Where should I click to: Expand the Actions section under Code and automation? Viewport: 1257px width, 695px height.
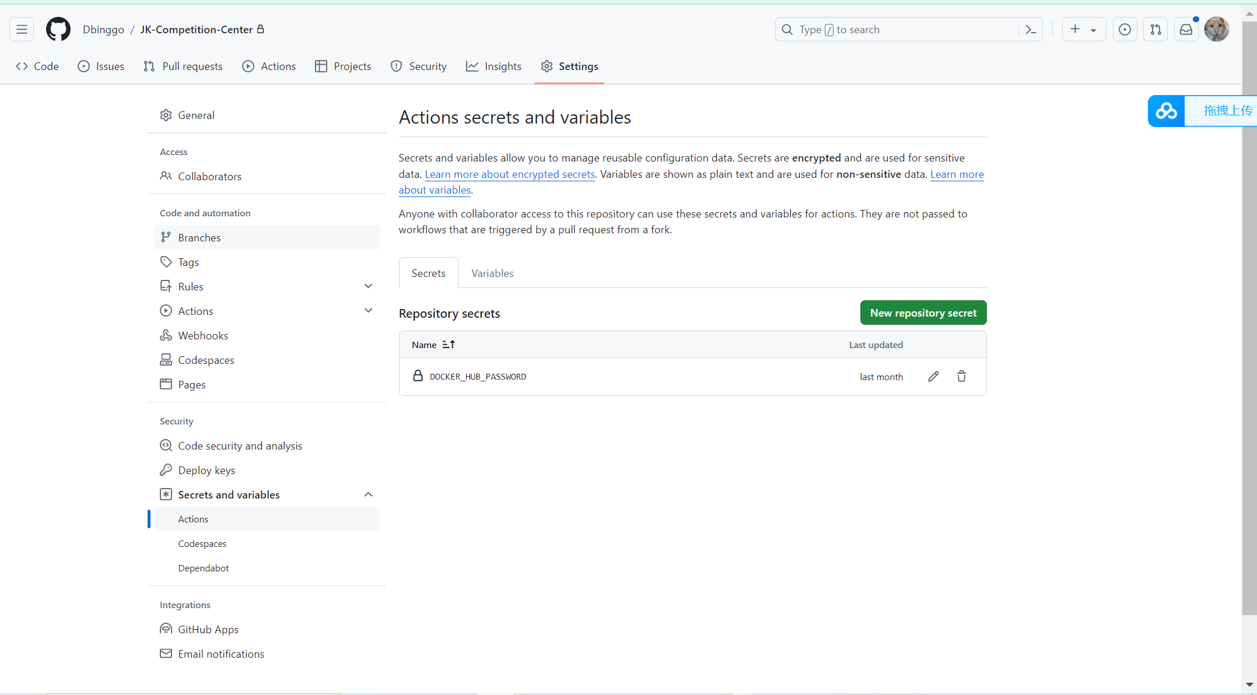(368, 310)
